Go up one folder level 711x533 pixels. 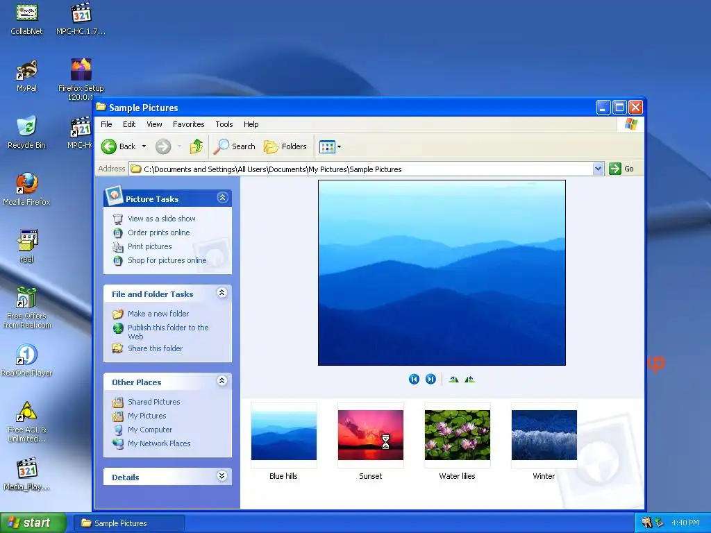point(196,146)
